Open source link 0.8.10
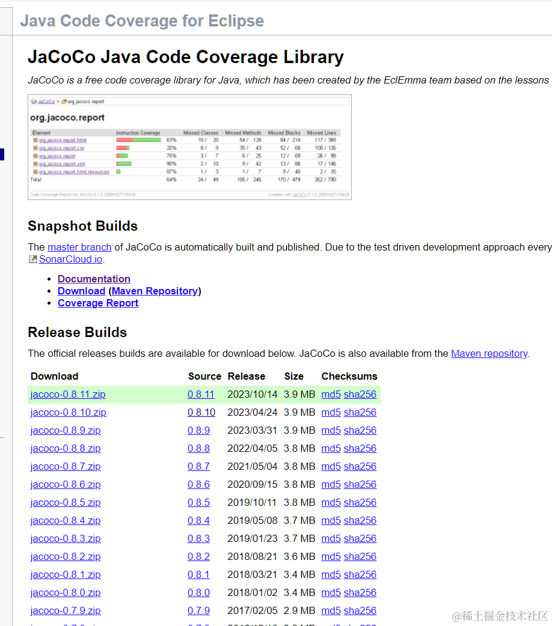This screenshot has height=626, width=552. [x=201, y=412]
